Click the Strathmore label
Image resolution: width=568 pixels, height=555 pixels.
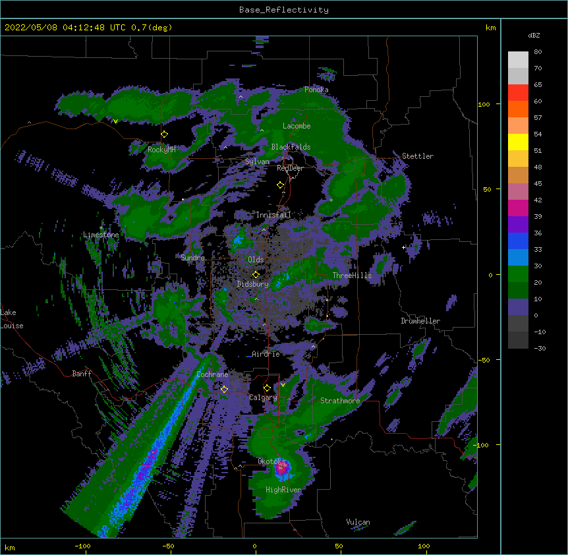point(340,401)
